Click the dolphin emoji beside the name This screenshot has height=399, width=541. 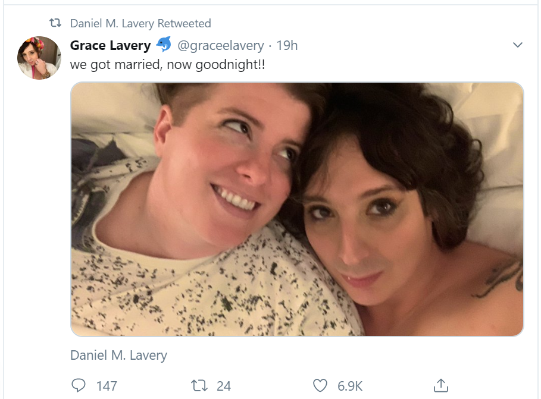pos(163,45)
